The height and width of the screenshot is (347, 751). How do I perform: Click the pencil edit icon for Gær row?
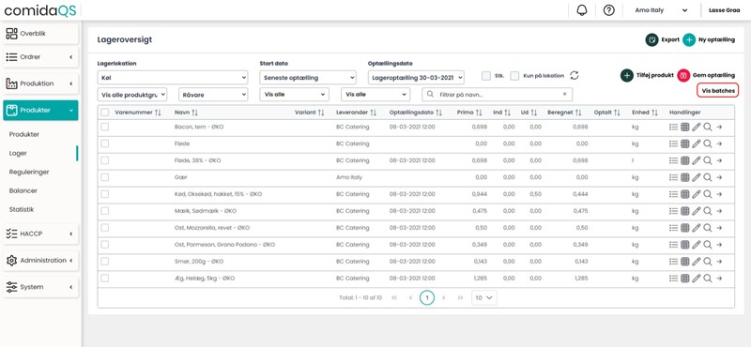pos(696,177)
